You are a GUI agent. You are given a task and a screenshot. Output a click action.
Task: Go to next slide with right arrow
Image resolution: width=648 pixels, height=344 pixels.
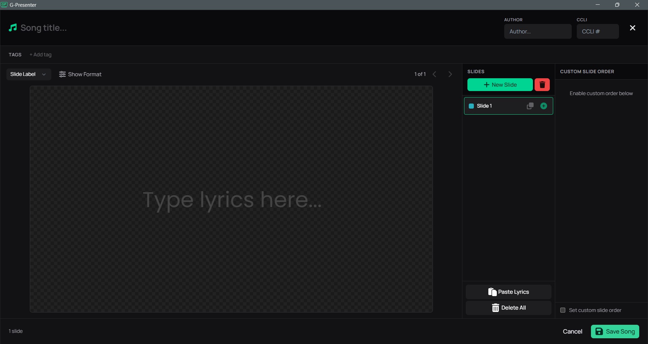point(450,74)
